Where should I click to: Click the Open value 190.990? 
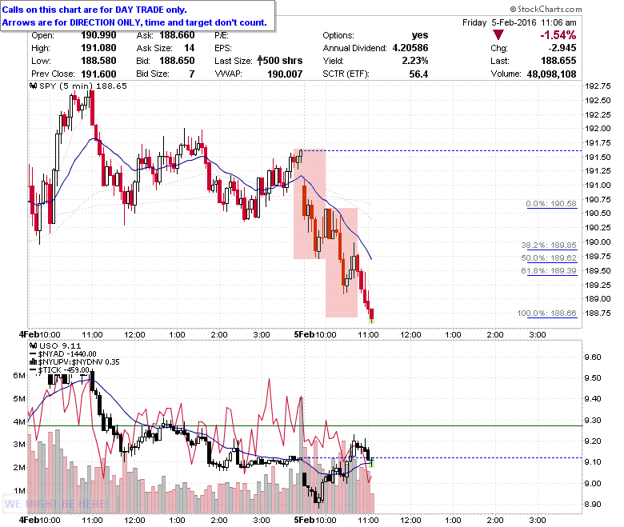pos(98,35)
